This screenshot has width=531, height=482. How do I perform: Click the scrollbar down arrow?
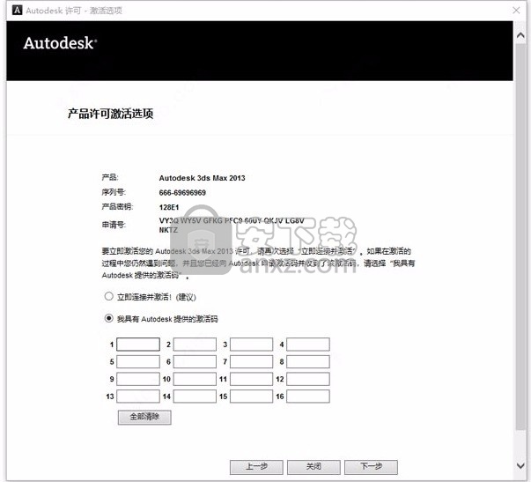520,465
